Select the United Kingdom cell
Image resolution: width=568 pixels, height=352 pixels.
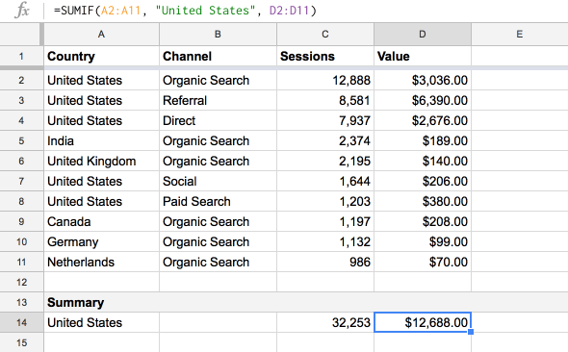click(101, 161)
